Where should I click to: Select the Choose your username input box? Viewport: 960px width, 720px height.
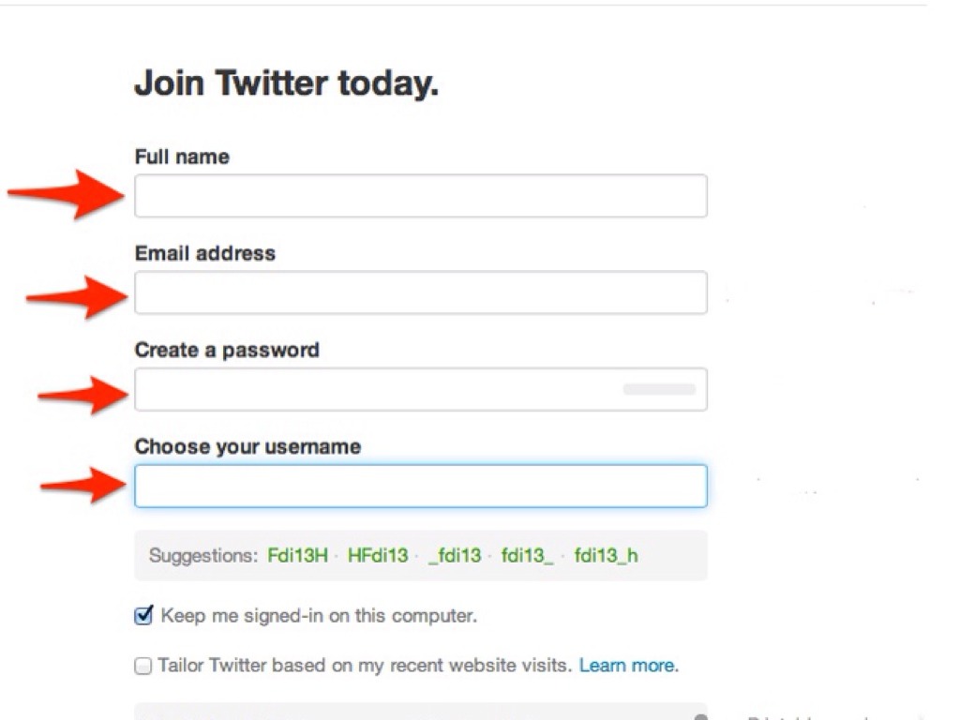tap(420, 487)
